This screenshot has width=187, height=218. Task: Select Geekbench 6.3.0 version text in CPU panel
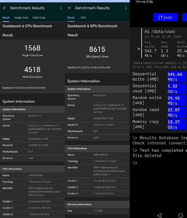[x=24, y=88]
